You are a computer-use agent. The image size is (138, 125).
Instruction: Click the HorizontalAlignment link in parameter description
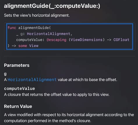tap(32, 80)
